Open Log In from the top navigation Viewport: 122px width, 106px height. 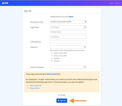[111, 3]
